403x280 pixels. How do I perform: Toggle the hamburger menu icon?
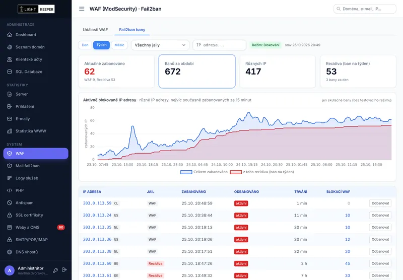coord(82,9)
